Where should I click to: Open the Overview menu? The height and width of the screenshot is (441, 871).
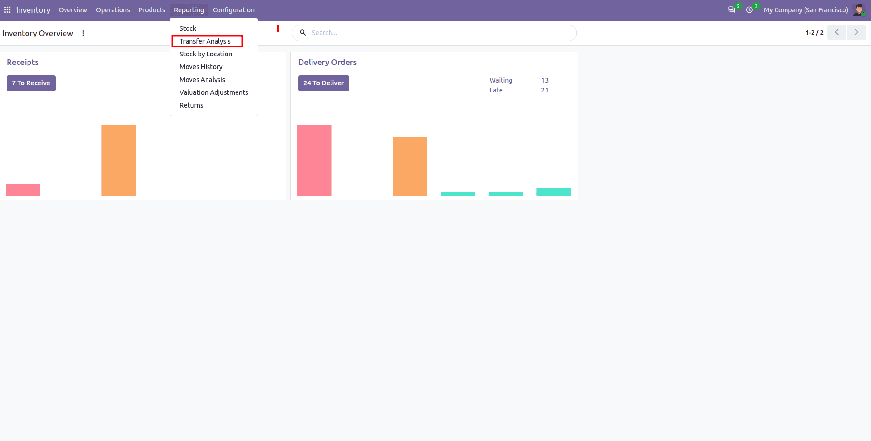(x=73, y=10)
